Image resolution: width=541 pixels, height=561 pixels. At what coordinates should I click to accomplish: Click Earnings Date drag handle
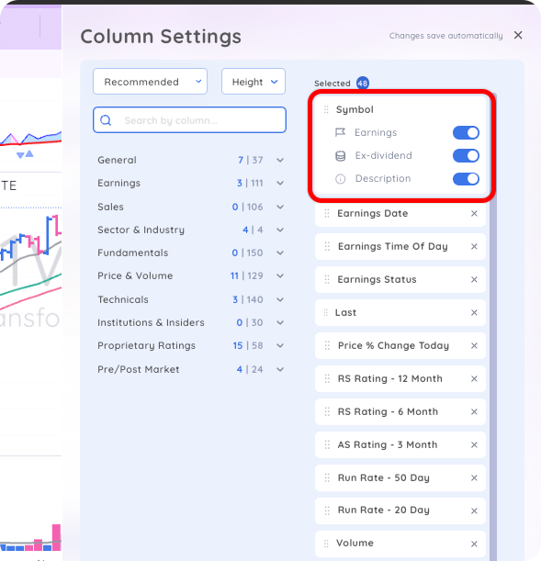pos(327,214)
